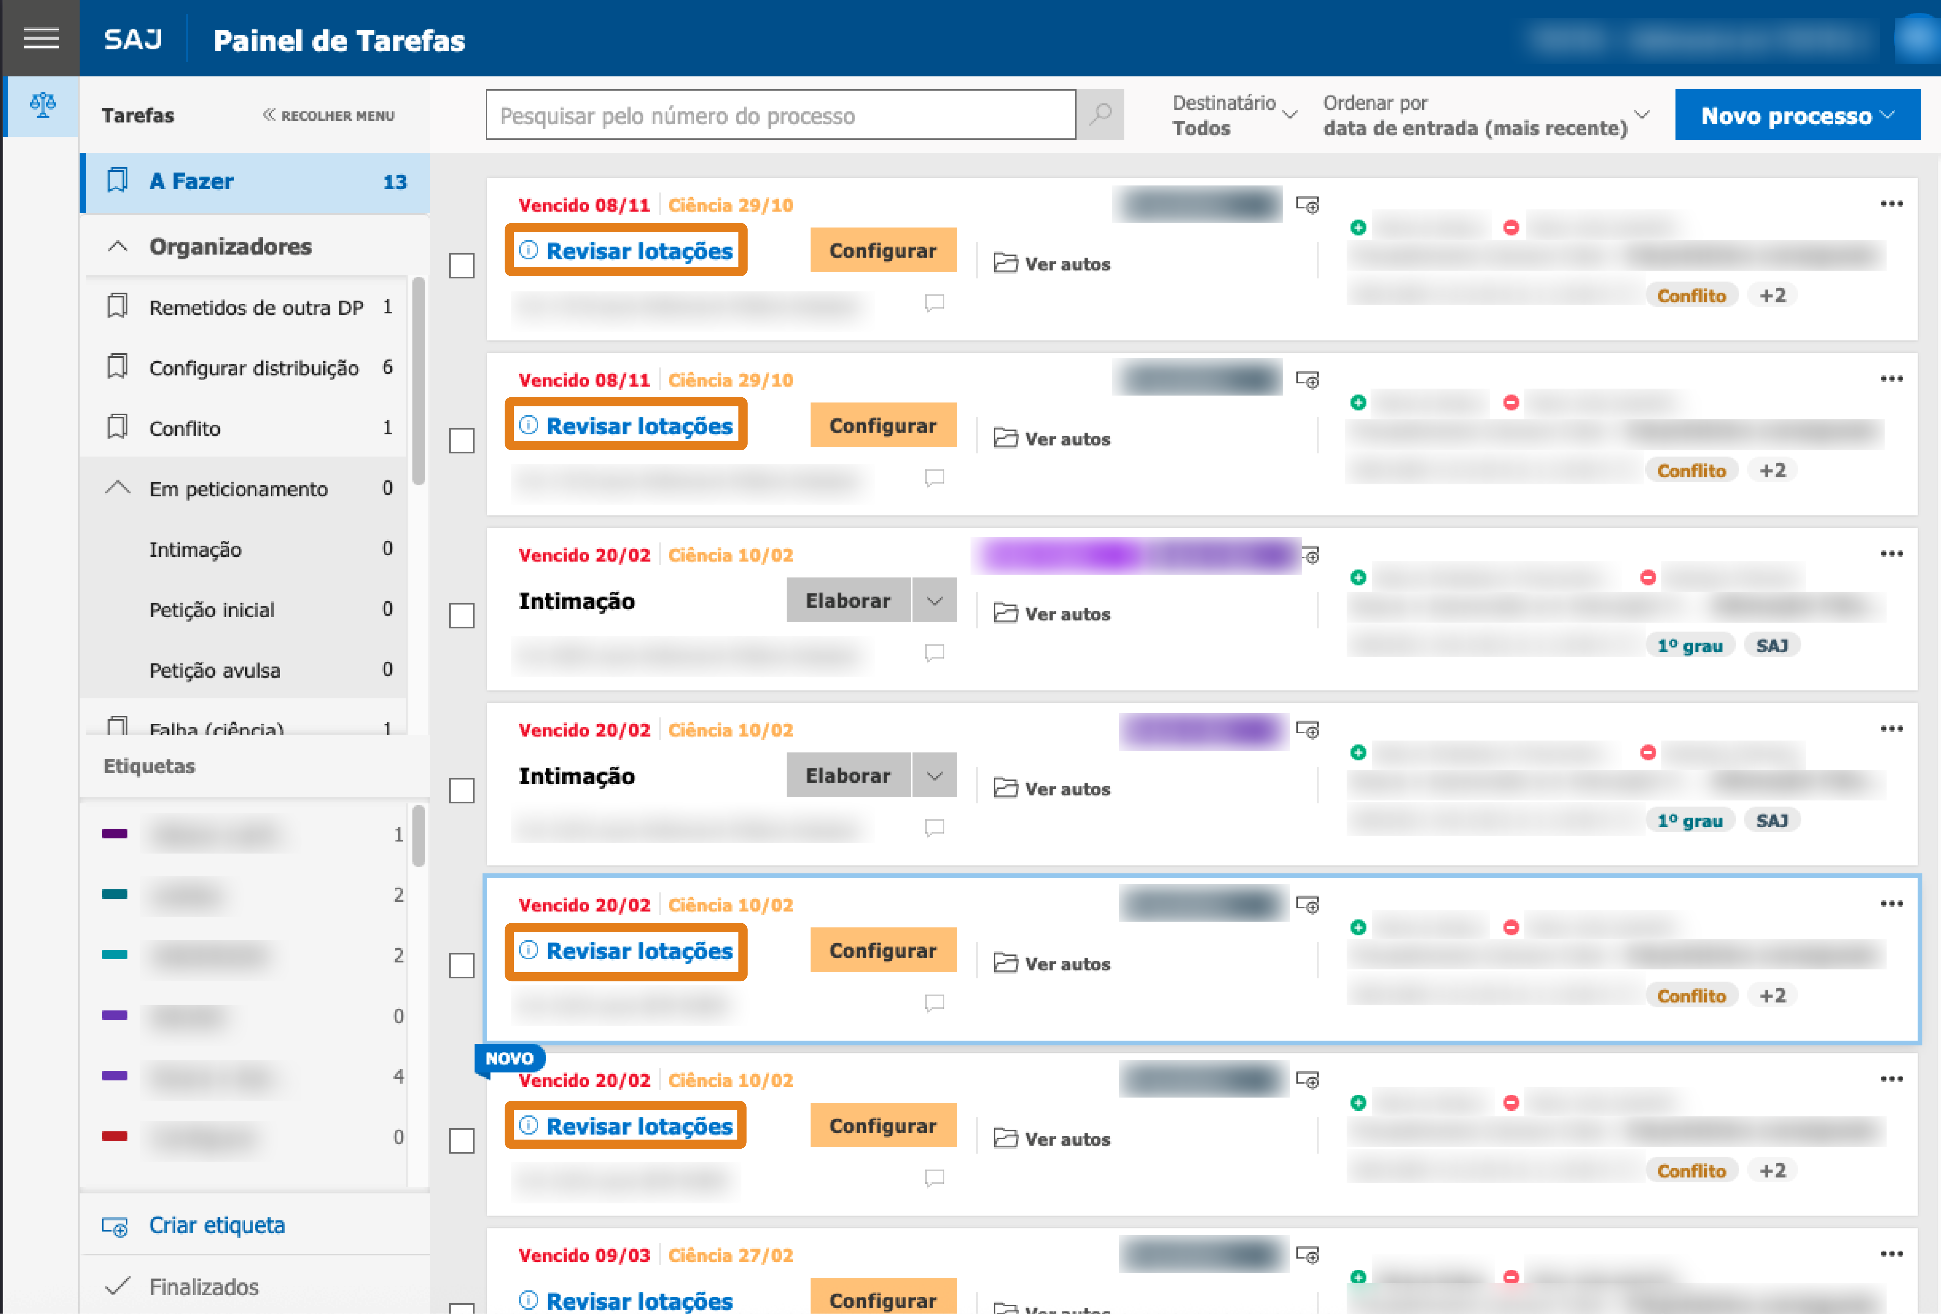Open Elaborar dropdown arrow on first Intimação card
Screen dimensions: 1941x1314
[935, 600]
